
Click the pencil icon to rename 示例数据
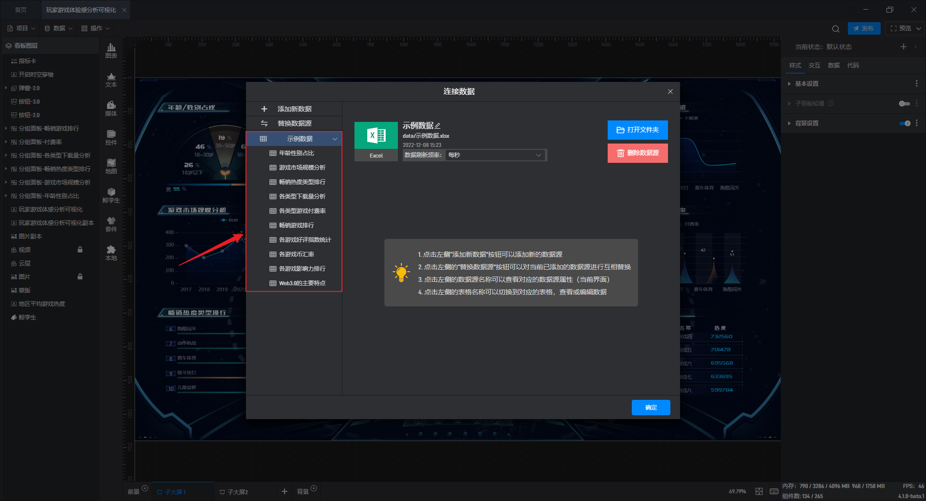point(438,126)
